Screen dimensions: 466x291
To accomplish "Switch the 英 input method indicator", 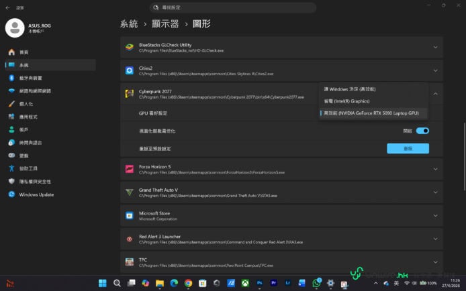I will (396, 283).
